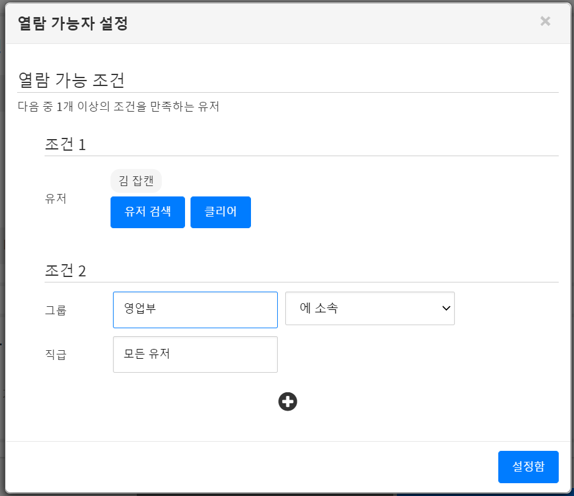Click the description text about 1개 이상의 조건
Screen dimensions: 574x496
(x=118, y=107)
